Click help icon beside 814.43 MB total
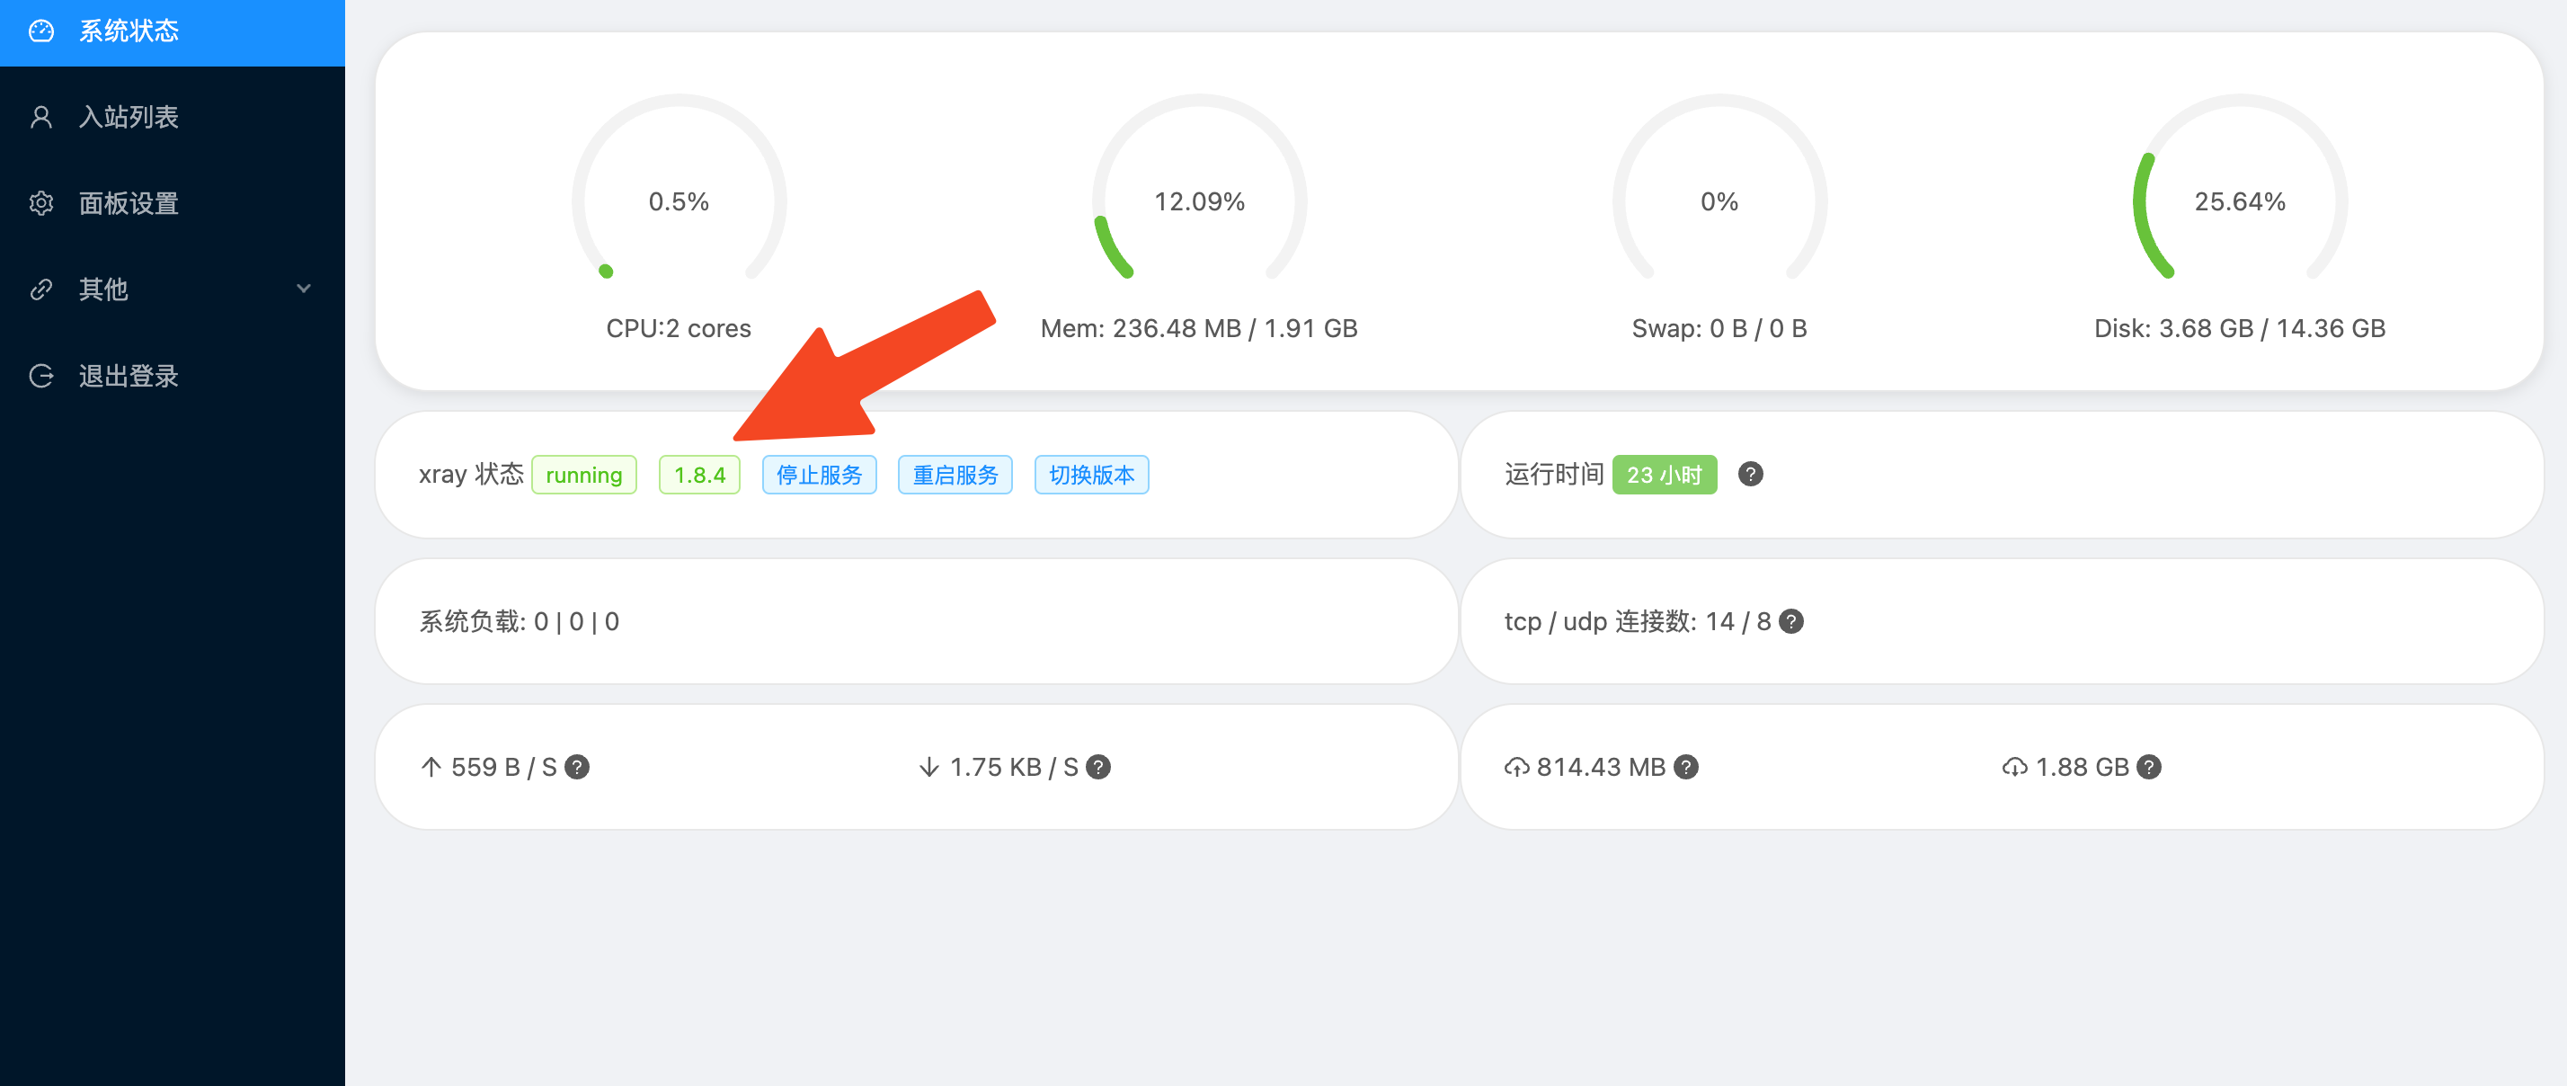Image resolution: width=2567 pixels, height=1086 pixels. pos(1685,767)
